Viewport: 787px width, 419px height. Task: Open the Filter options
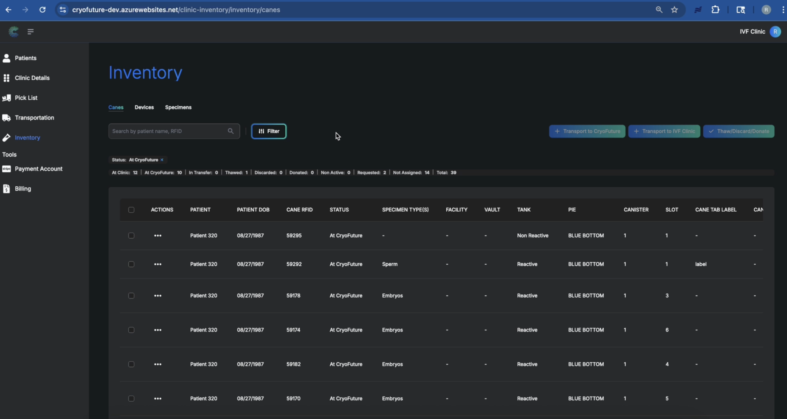[x=269, y=131]
